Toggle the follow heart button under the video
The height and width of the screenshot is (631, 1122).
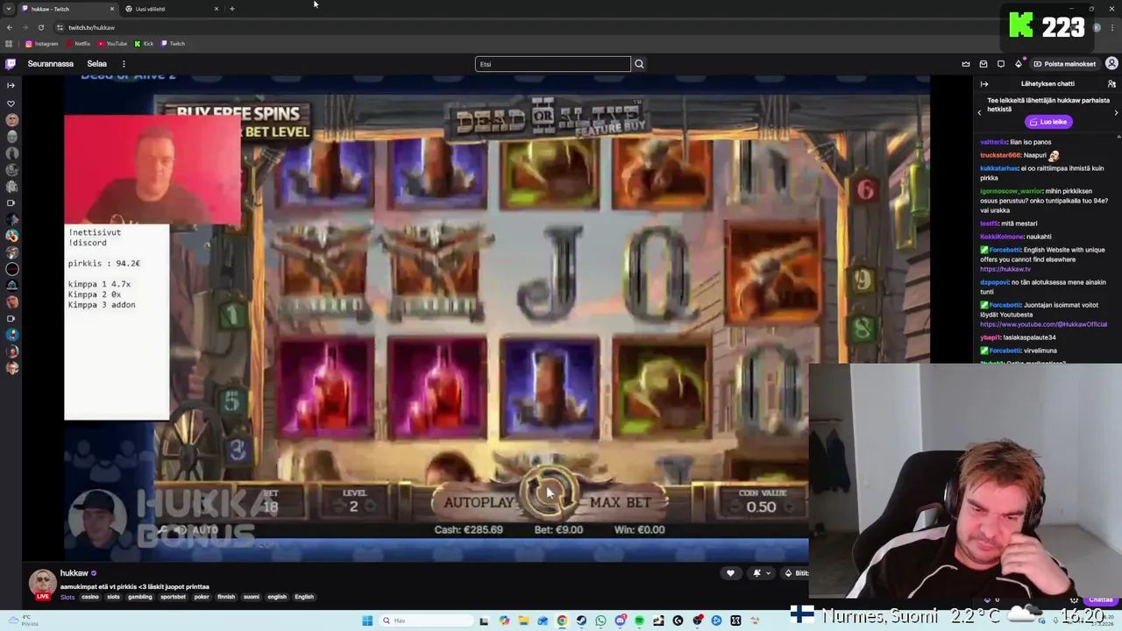[730, 573]
